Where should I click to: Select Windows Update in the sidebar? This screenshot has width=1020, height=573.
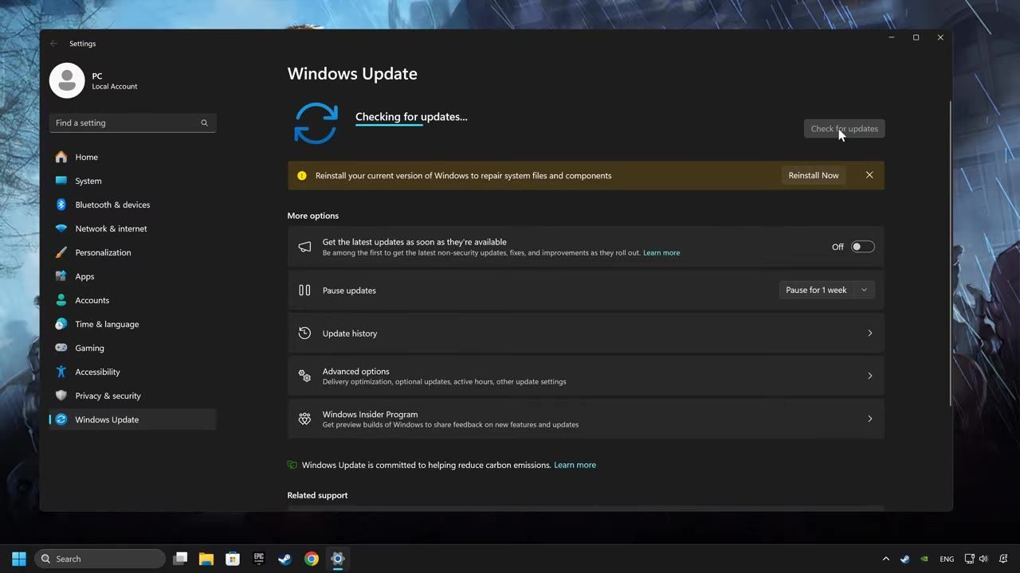coord(132,419)
